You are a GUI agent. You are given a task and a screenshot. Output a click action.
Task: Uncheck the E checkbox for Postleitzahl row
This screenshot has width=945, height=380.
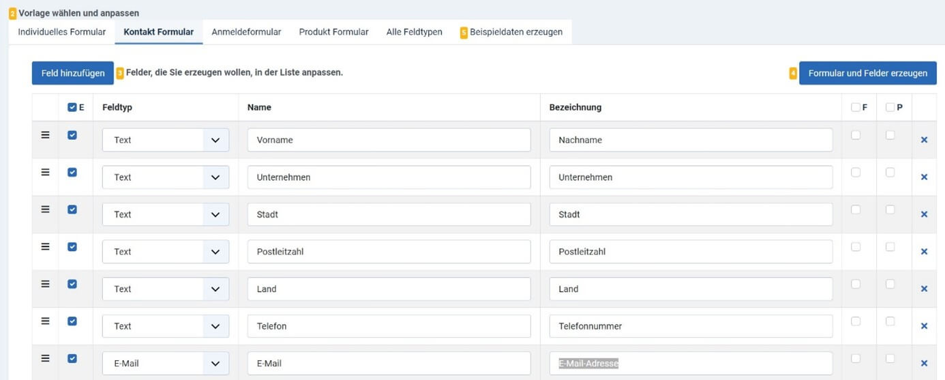[72, 247]
